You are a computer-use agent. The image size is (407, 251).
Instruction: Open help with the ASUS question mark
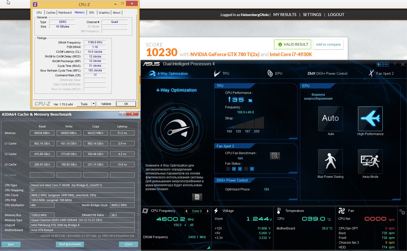[394, 64]
